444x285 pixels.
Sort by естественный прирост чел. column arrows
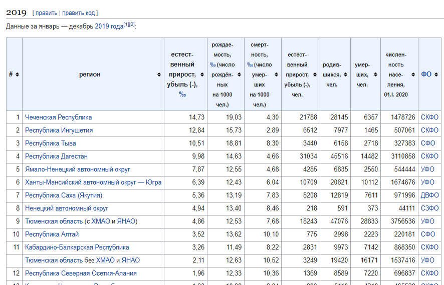tap(315, 74)
